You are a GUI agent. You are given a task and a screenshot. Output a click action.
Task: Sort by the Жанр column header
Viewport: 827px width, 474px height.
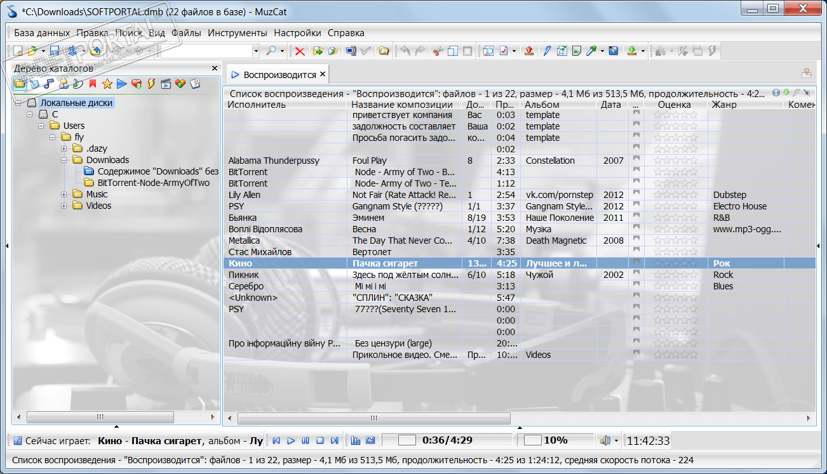(x=746, y=105)
